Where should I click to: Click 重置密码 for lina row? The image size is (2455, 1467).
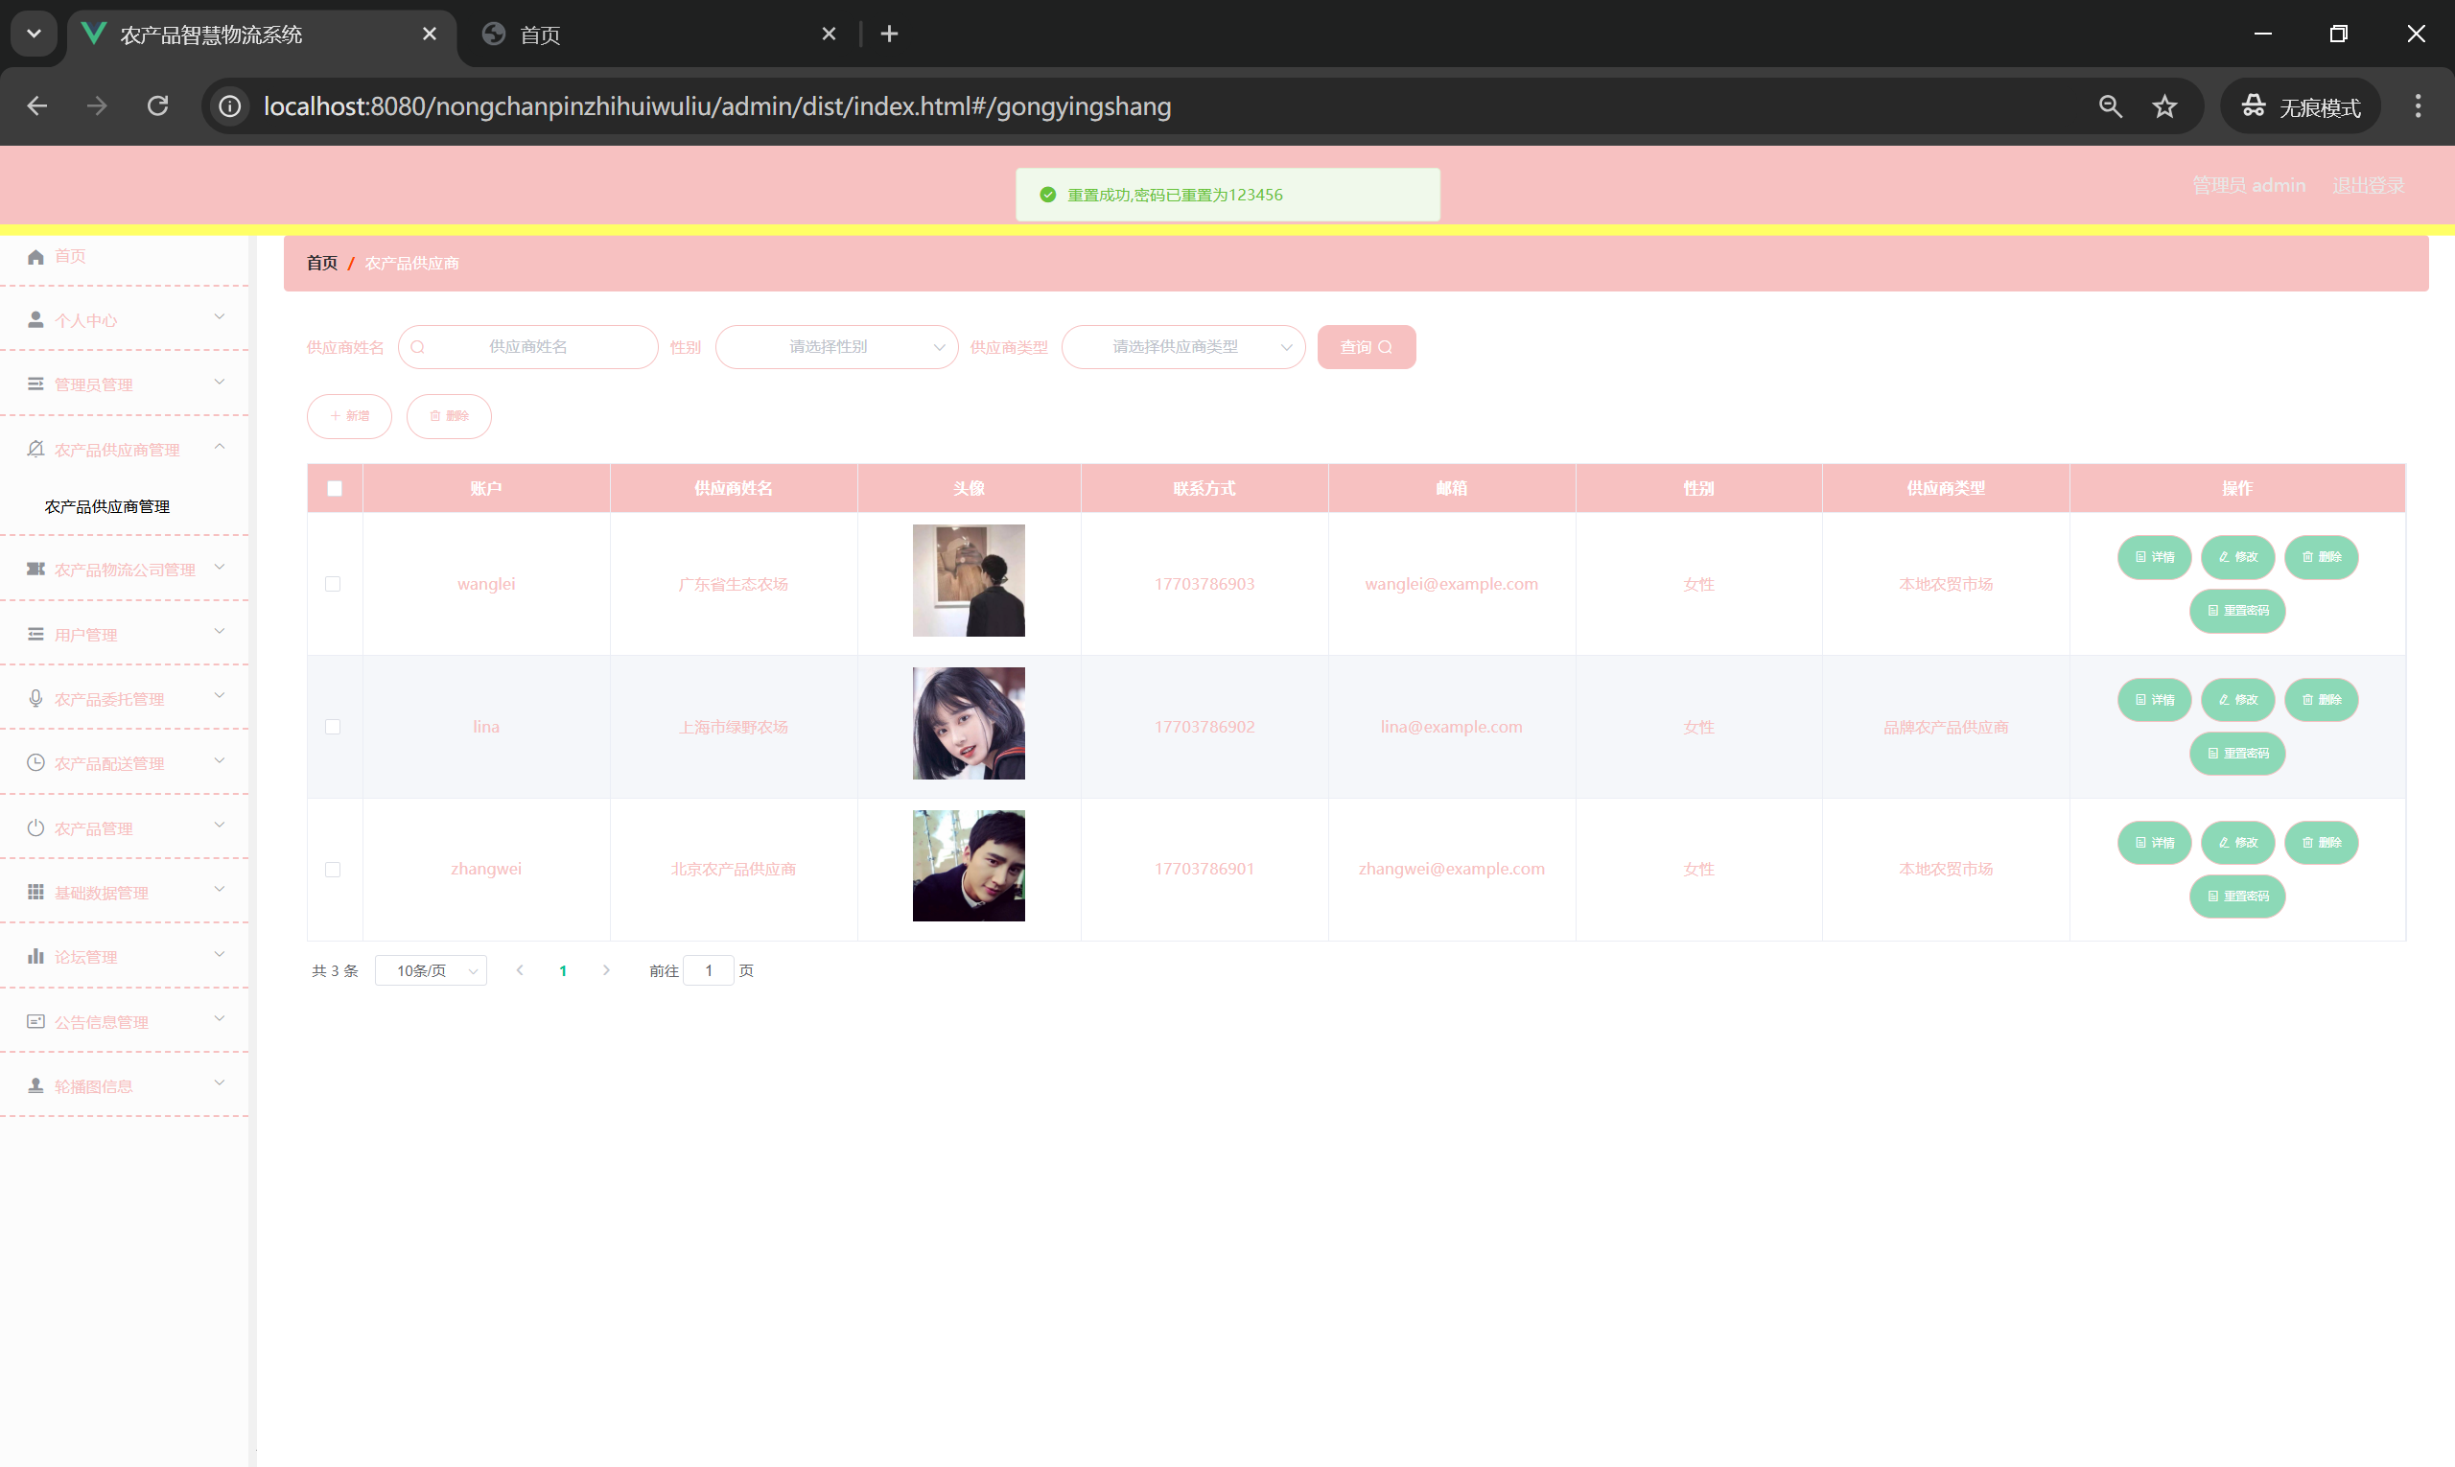[x=2236, y=755]
